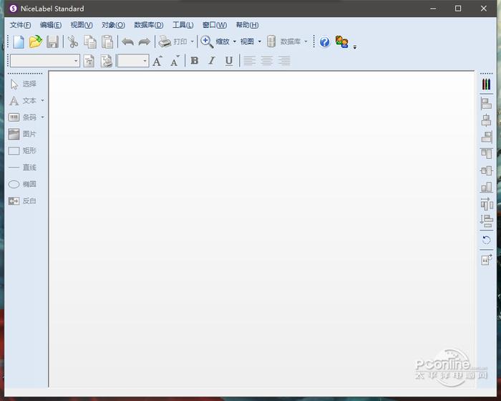
Task: Open the Tools (工具) menu
Action: 183,25
